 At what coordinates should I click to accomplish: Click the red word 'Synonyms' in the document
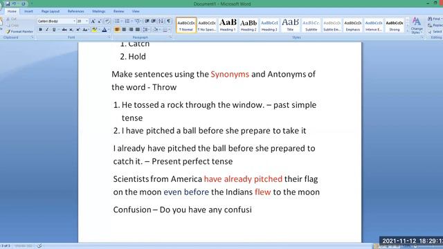click(230, 74)
